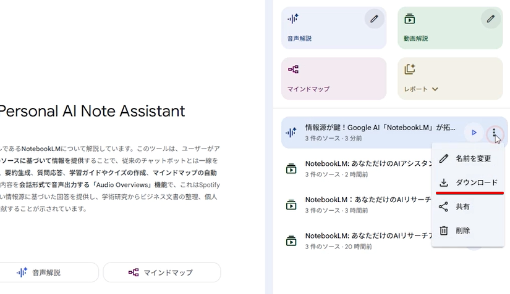The image size is (510, 294).
Task: Click the audio waveform icon on 音声解説 card
Action: point(293,19)
